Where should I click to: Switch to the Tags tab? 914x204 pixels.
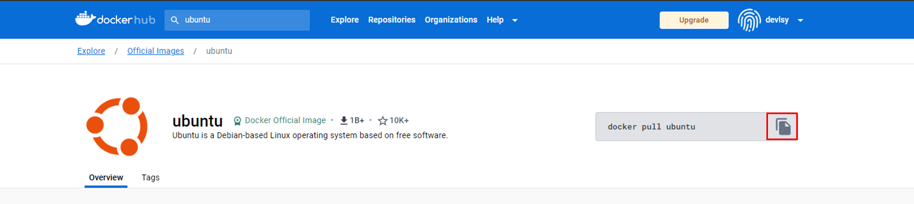150,177
